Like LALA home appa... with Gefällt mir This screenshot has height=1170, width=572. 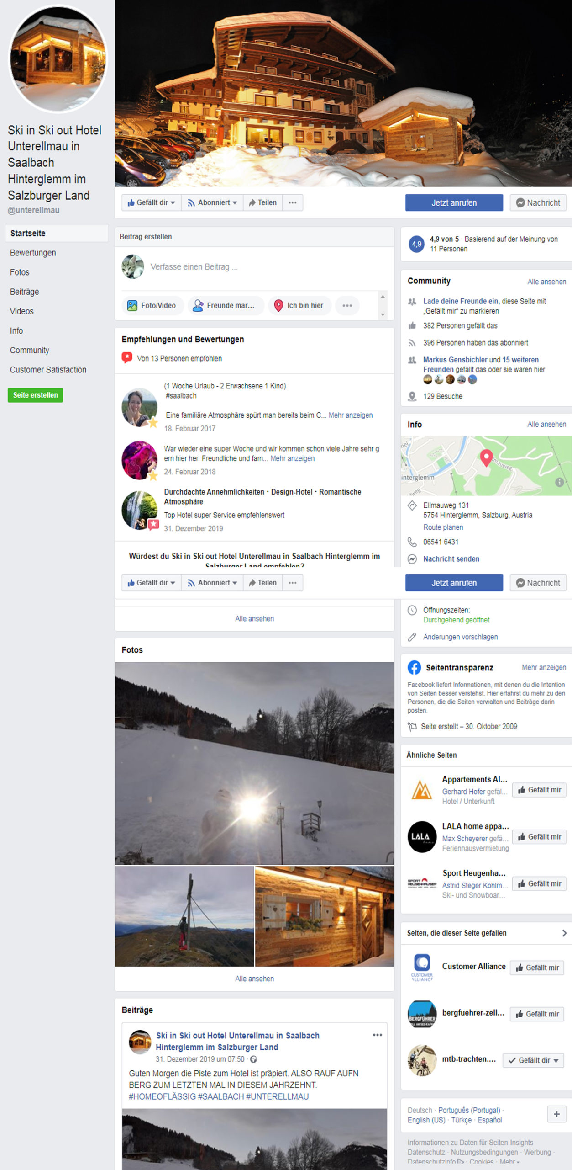coord(539,837)
